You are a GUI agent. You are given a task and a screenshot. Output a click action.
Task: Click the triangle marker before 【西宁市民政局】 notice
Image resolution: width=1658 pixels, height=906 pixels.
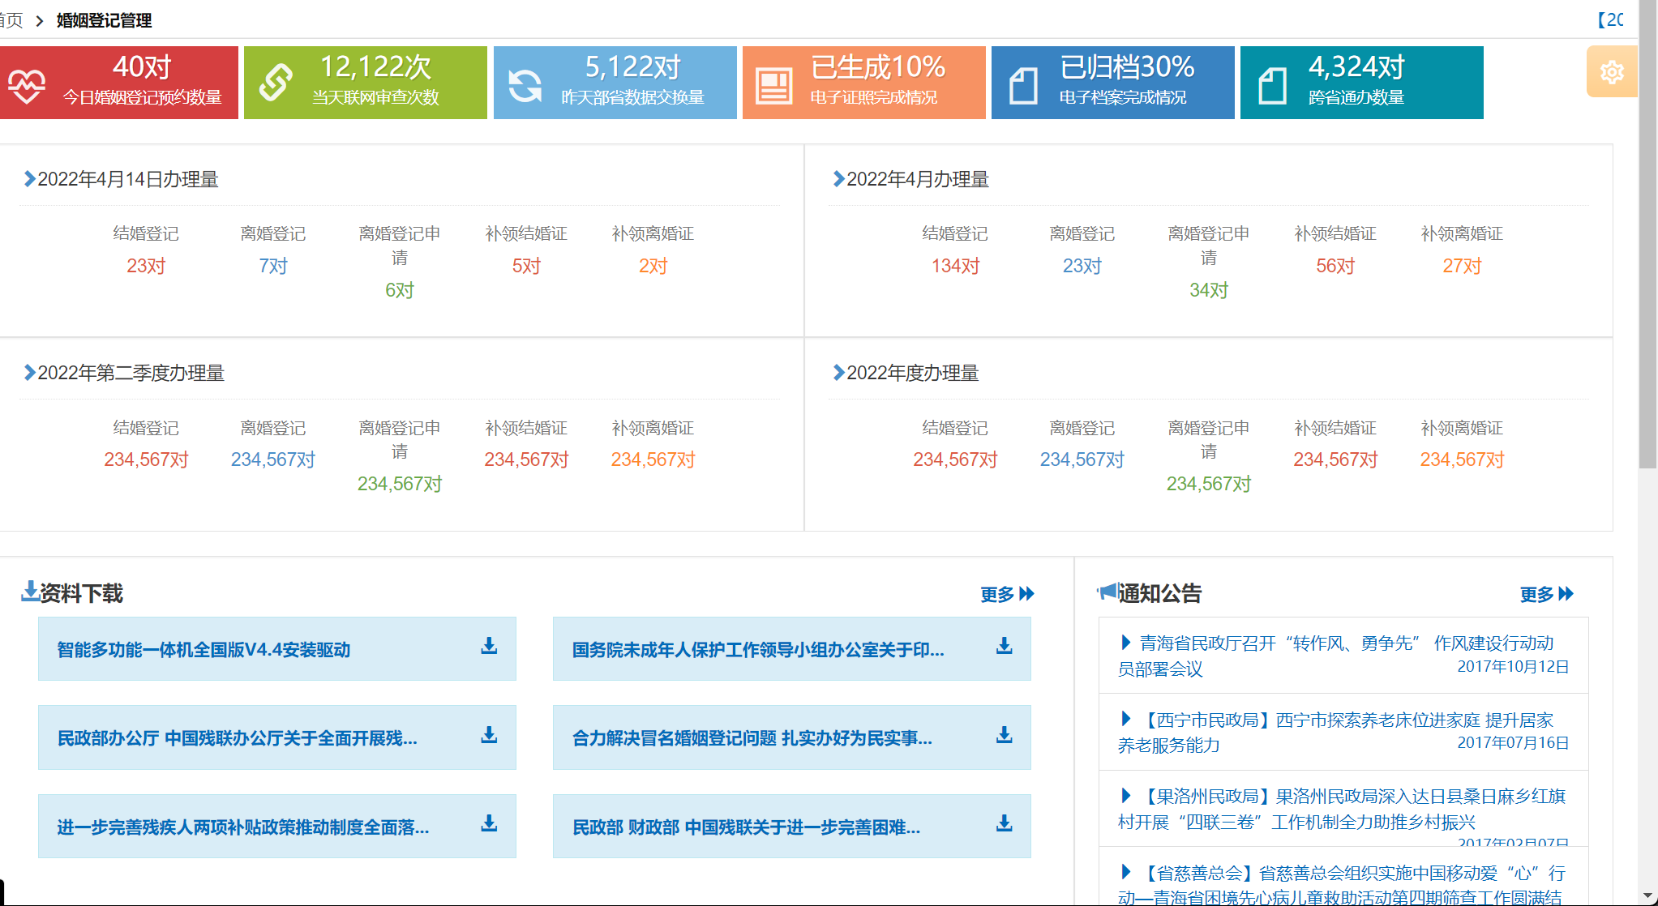click(1125, 719)
